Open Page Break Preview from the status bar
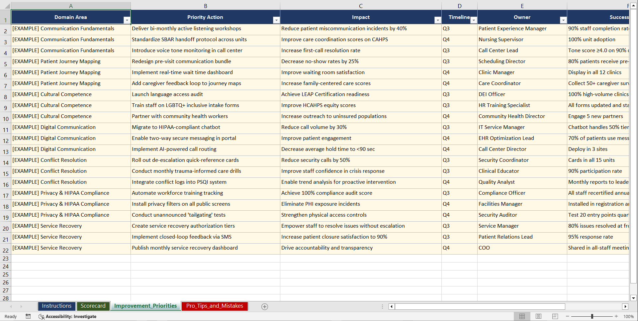This screenshot has height=321, width=638. click(x=554, y=316)
